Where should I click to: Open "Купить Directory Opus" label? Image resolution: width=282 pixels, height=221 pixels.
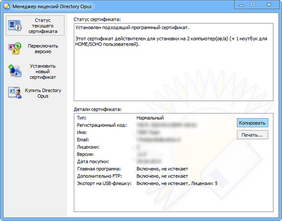coord(43,93)
